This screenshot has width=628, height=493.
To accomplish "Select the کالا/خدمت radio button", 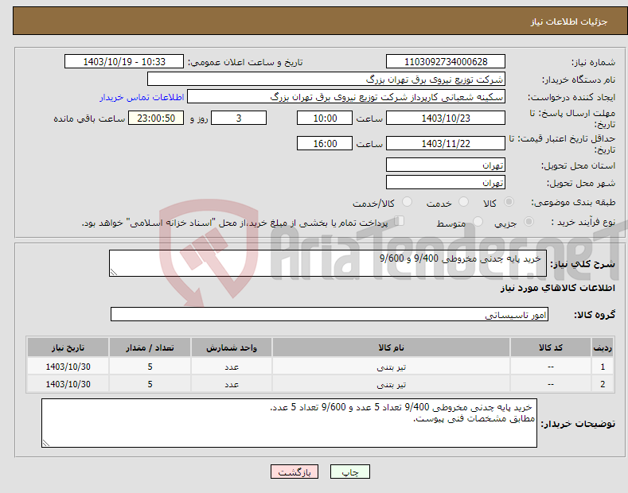I will tap(407, 202).
